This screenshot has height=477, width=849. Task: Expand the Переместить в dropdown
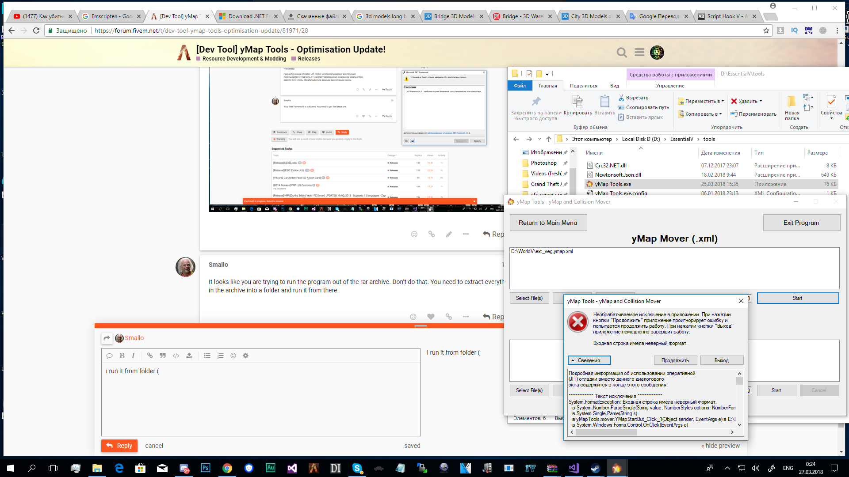coord(723,101)
